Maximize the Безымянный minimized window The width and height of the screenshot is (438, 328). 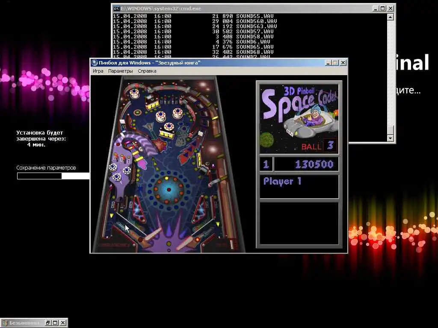pyautogui.click(x=55, y=323)
